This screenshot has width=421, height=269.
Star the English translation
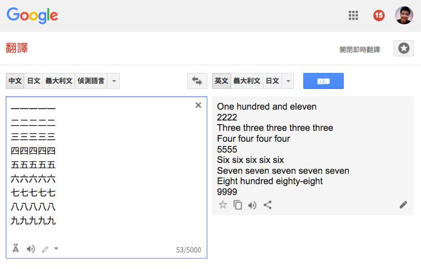point(223,205)
